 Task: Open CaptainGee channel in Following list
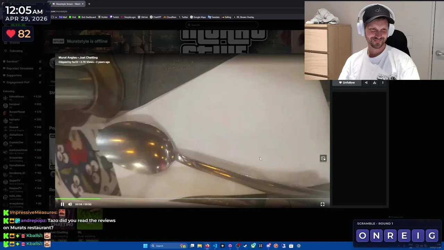(22, 143)
